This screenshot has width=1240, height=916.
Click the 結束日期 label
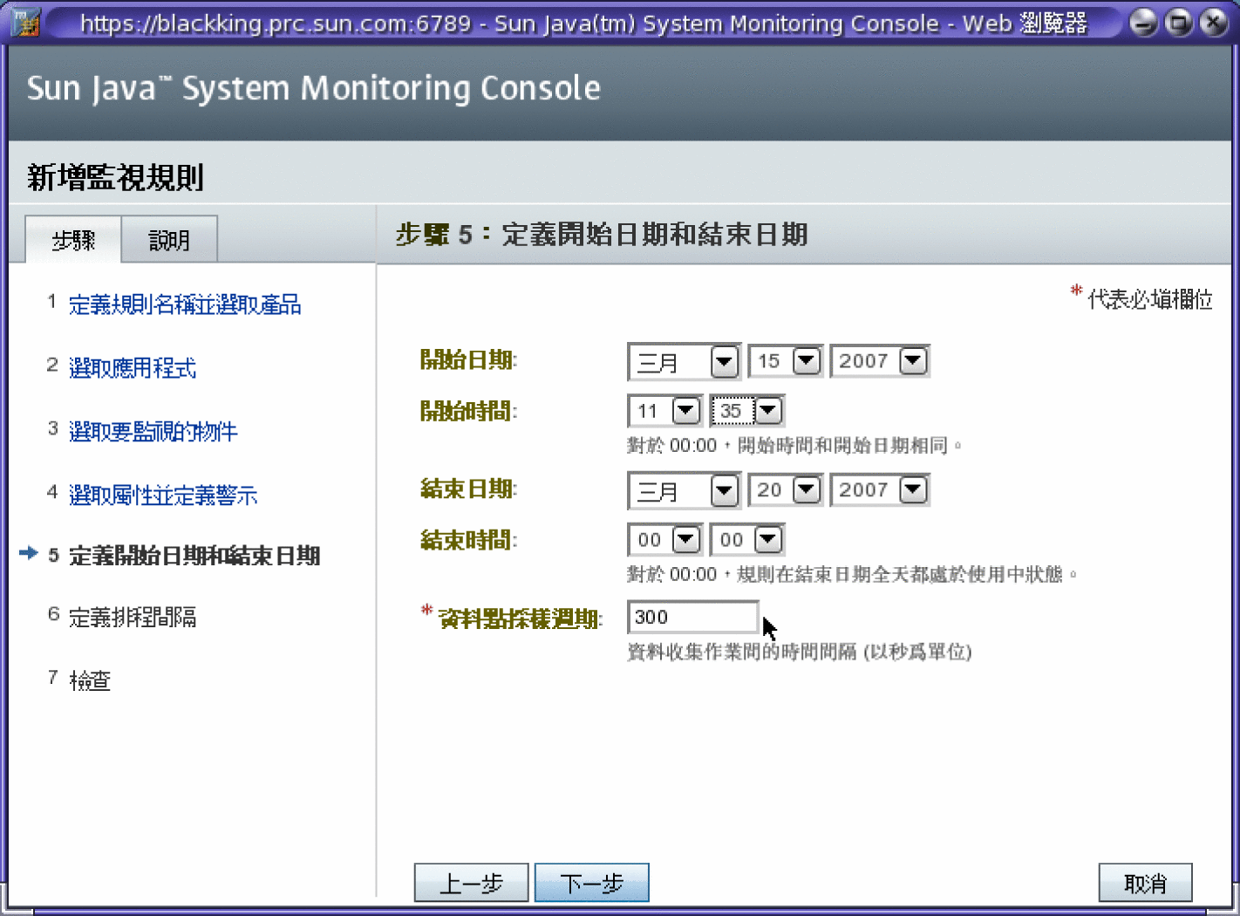[468, 489]
